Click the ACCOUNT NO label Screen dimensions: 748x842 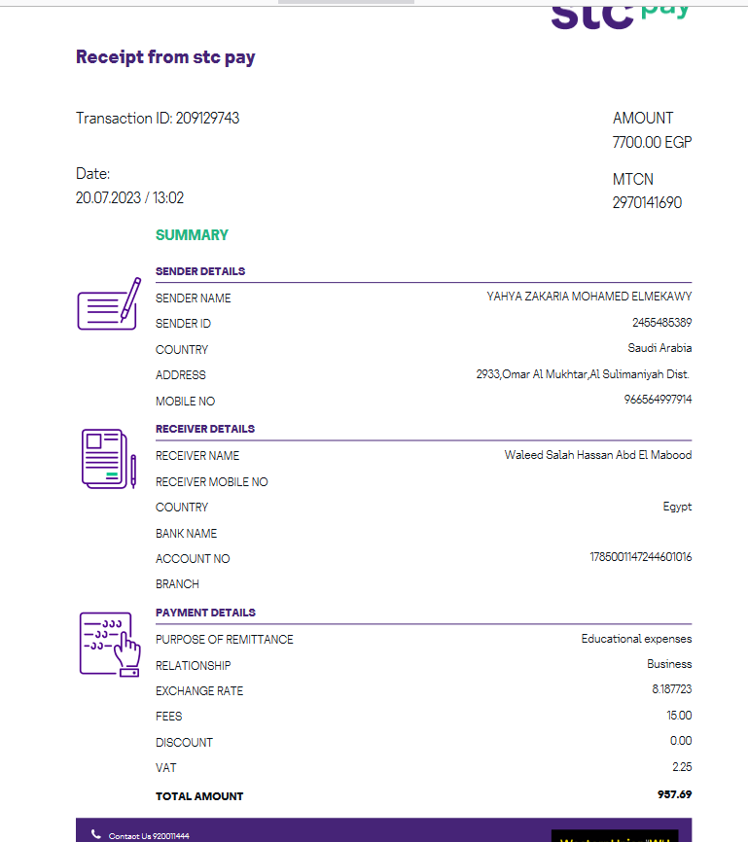pyautogui.click(x=193, y=559)
